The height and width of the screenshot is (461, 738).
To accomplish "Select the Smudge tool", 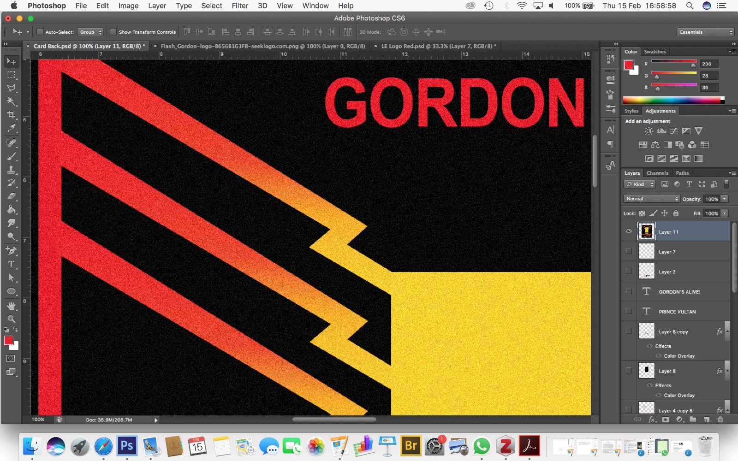I will click(x=11, y=223).
